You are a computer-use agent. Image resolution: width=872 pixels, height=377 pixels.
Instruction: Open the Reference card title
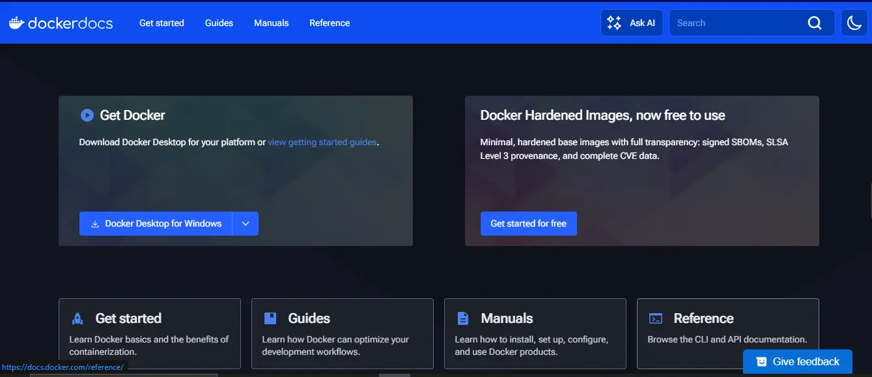[x=703, y=318]
